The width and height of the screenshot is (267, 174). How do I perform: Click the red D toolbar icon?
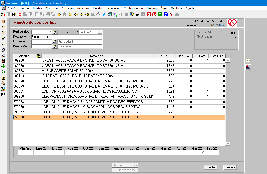pos(154,15)
